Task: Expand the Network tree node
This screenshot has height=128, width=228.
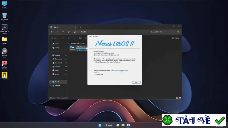Action: pos(50,86)
